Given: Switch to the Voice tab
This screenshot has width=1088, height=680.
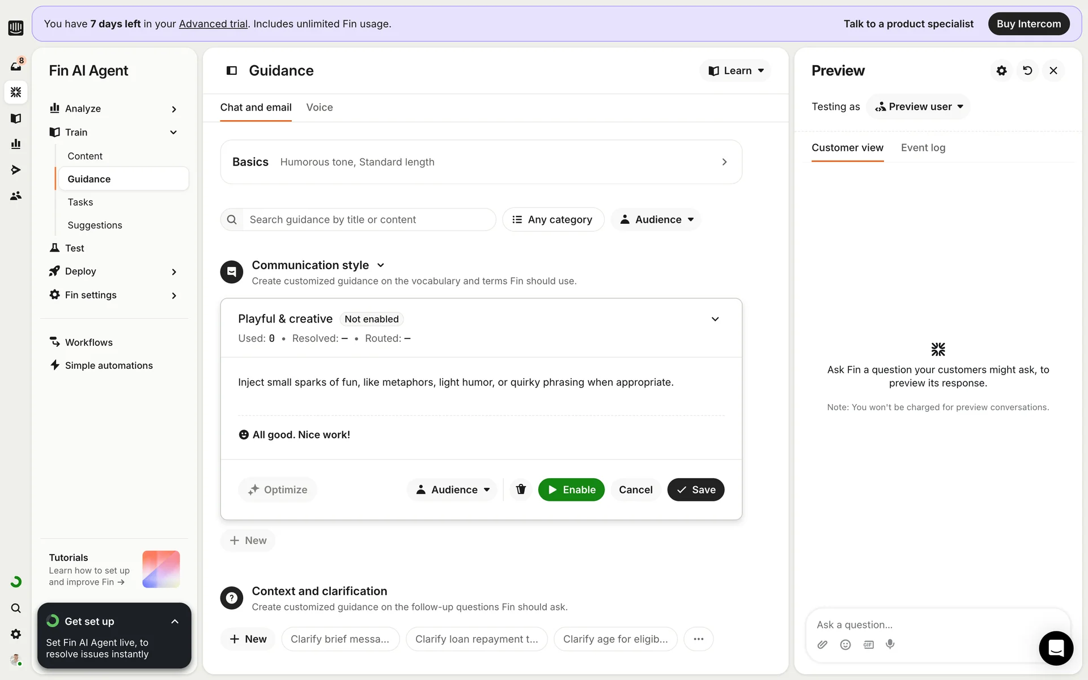Looking at the screenshot, I should (x=320, y=108).
